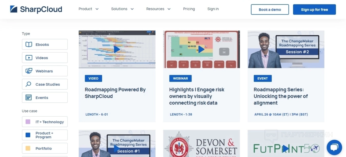This screenshot has width=346, height=157.
Task: Click the LENGTH - 1:38 text
Action: pos(181,114)
